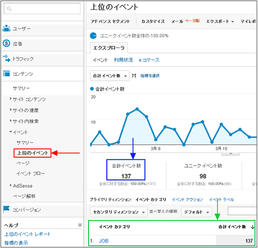258x248 pixels.
Task: Click the search magnifier icon
Action: click(x=9, y=8)
